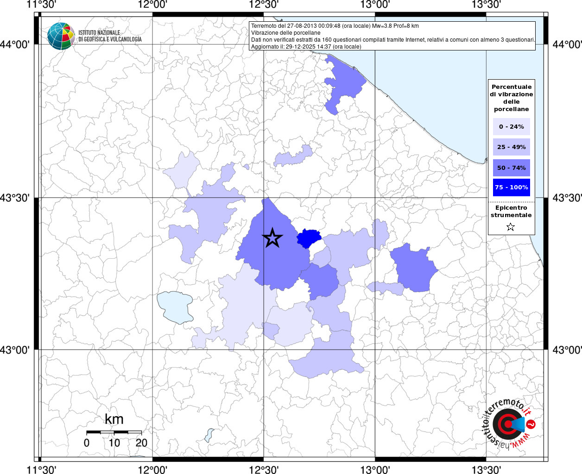Screen dimensions: 582x474
Task: Select the 25 - 49% legend swatch
Action: 512,147
